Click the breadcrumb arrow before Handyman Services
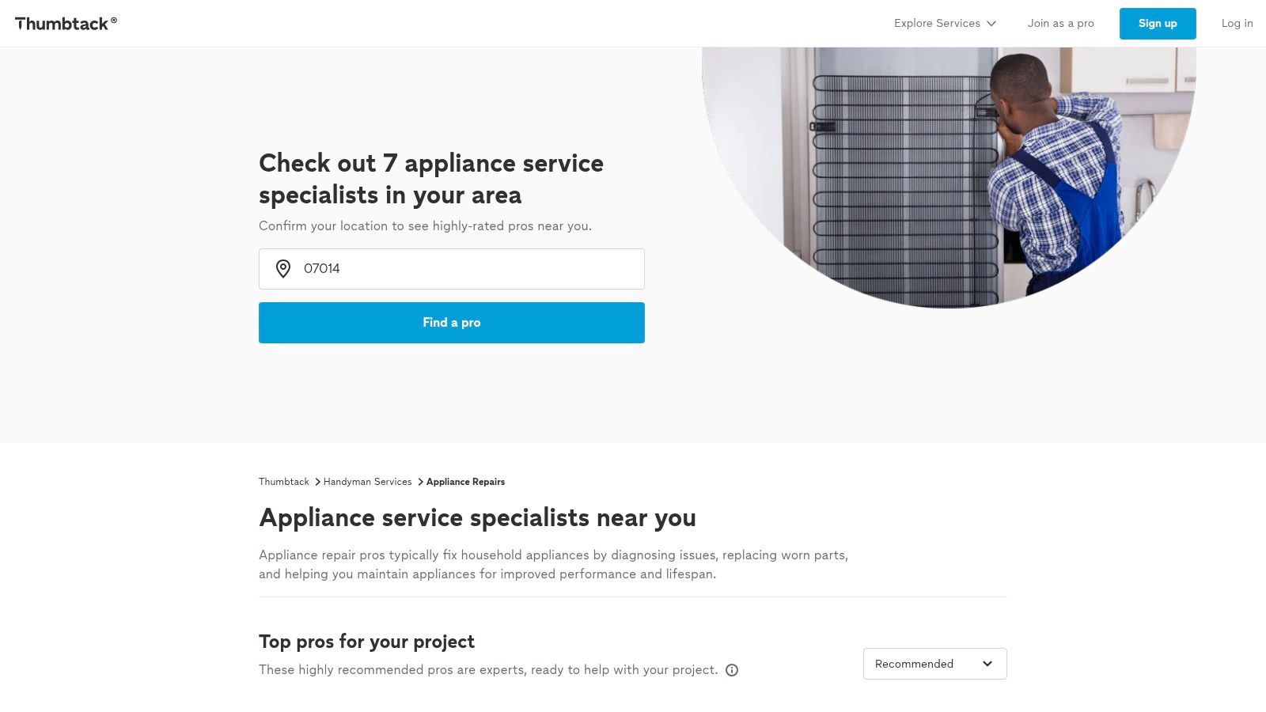 (317, 482)
